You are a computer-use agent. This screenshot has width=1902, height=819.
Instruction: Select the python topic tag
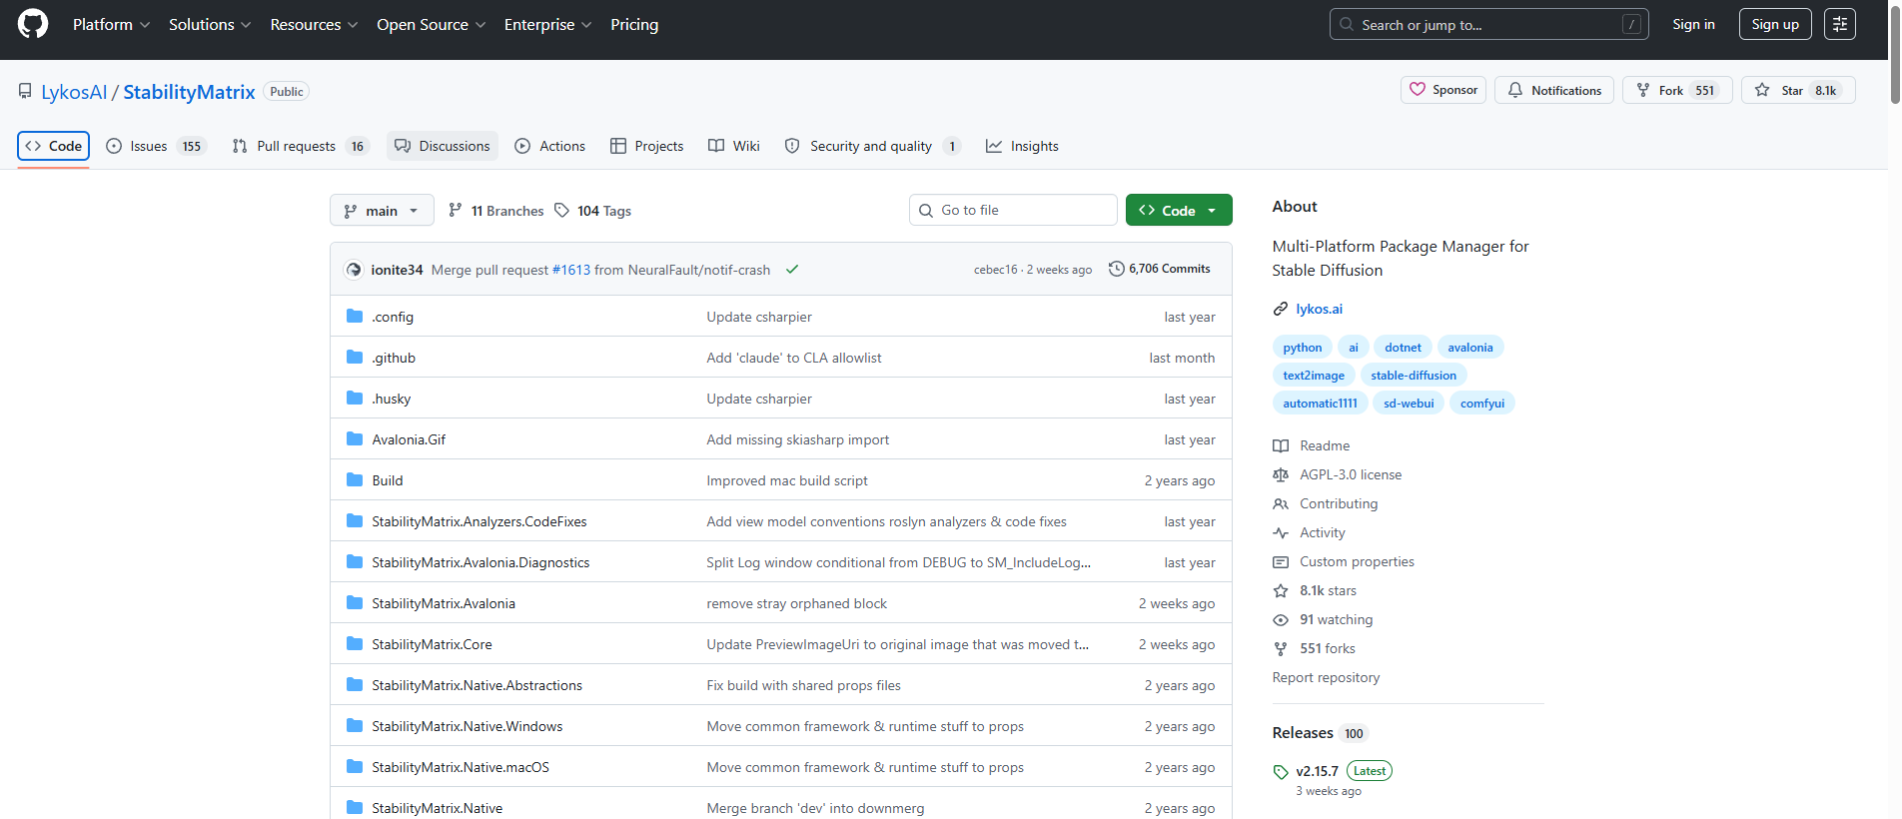(1303, 348)
